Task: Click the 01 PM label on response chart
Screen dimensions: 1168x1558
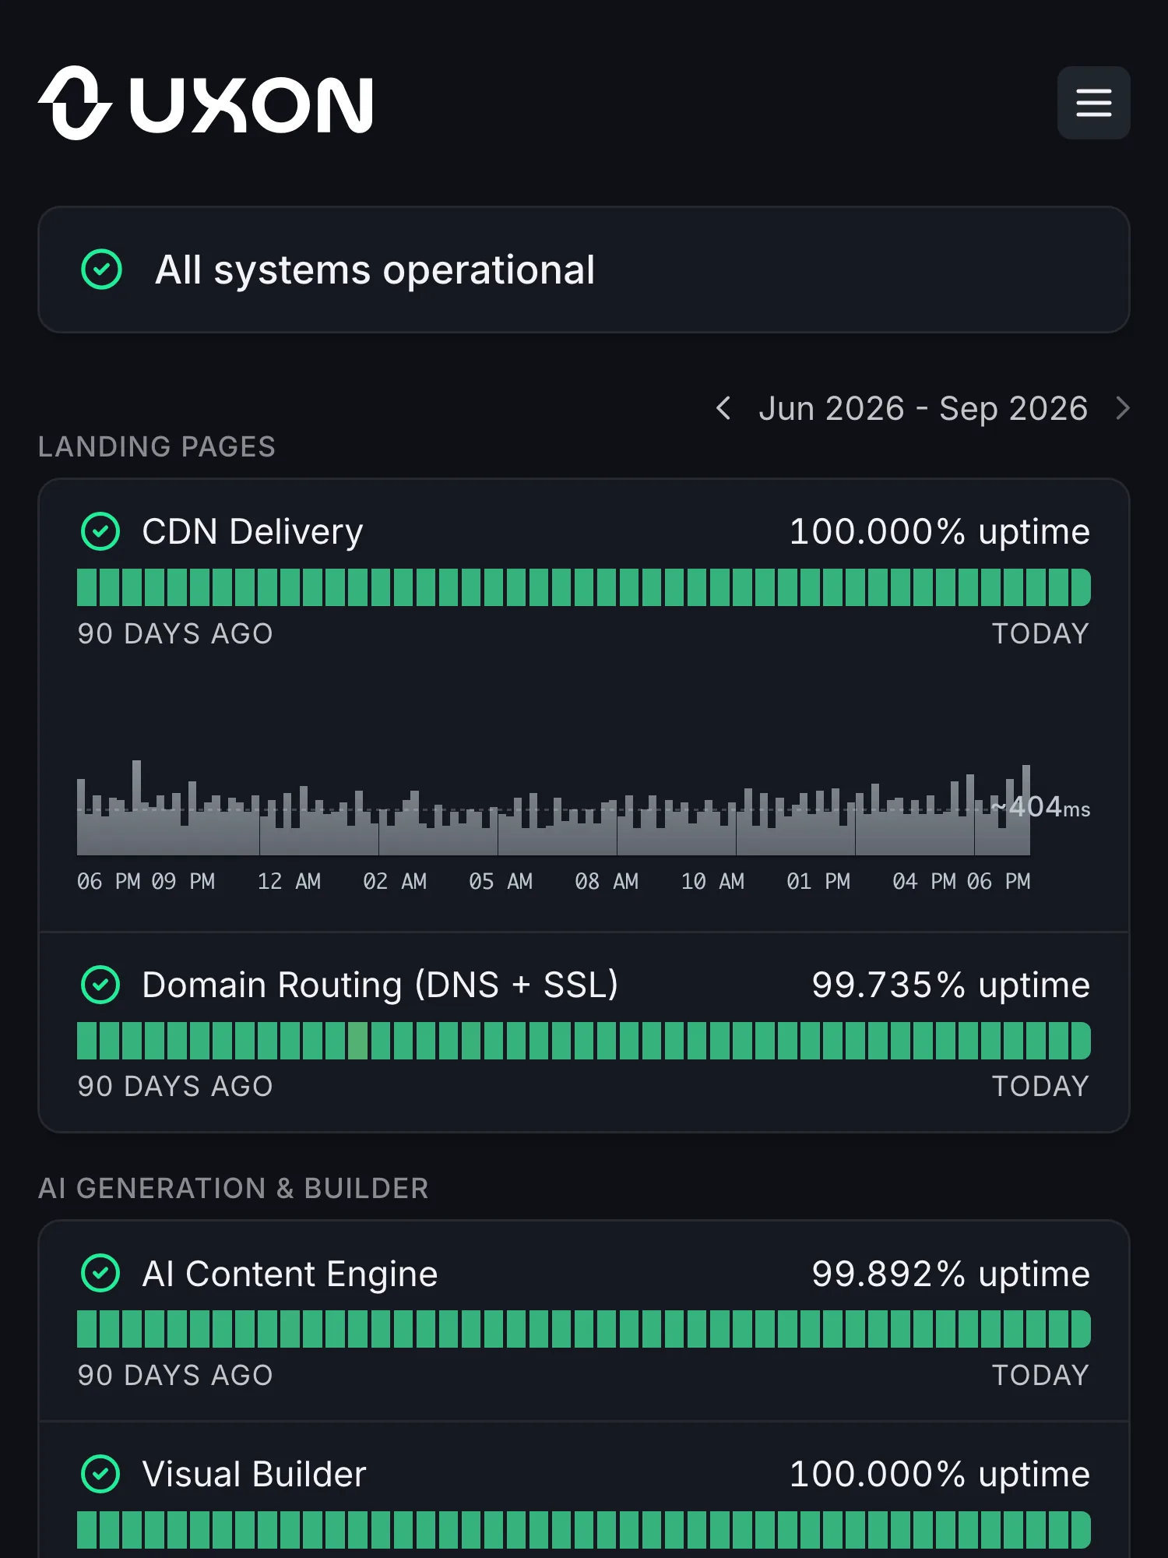Action: [818, 881]
